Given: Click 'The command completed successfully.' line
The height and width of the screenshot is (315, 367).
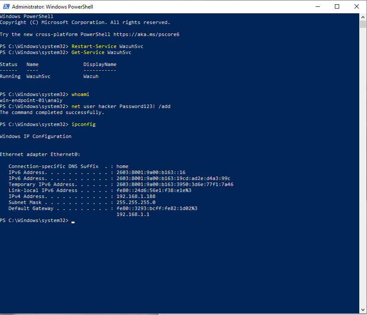Looking at the screenshot, I should click(52, 112).
